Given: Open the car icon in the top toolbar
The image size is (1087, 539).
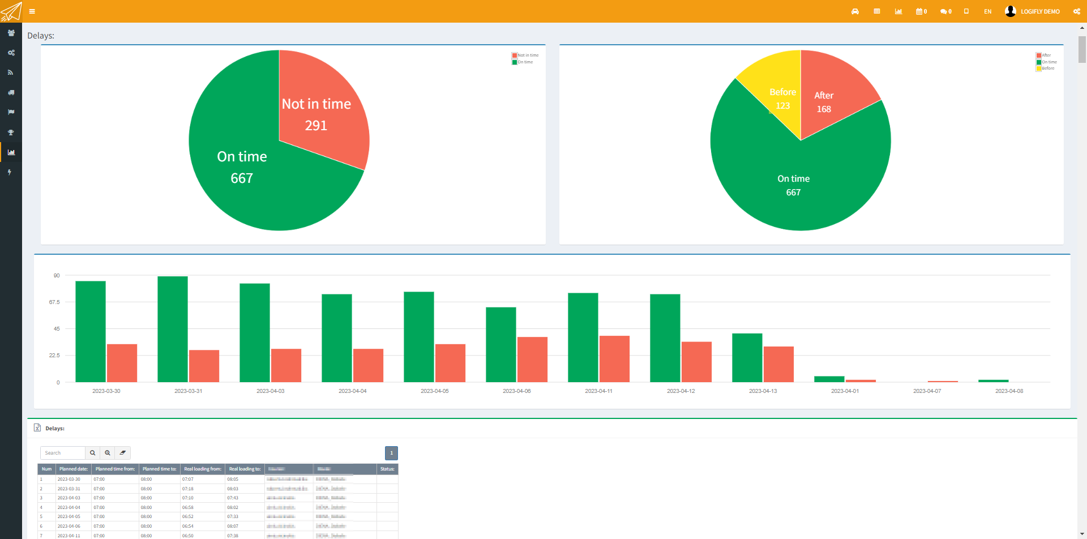Looking at the screenshot, I should [855, 11].
